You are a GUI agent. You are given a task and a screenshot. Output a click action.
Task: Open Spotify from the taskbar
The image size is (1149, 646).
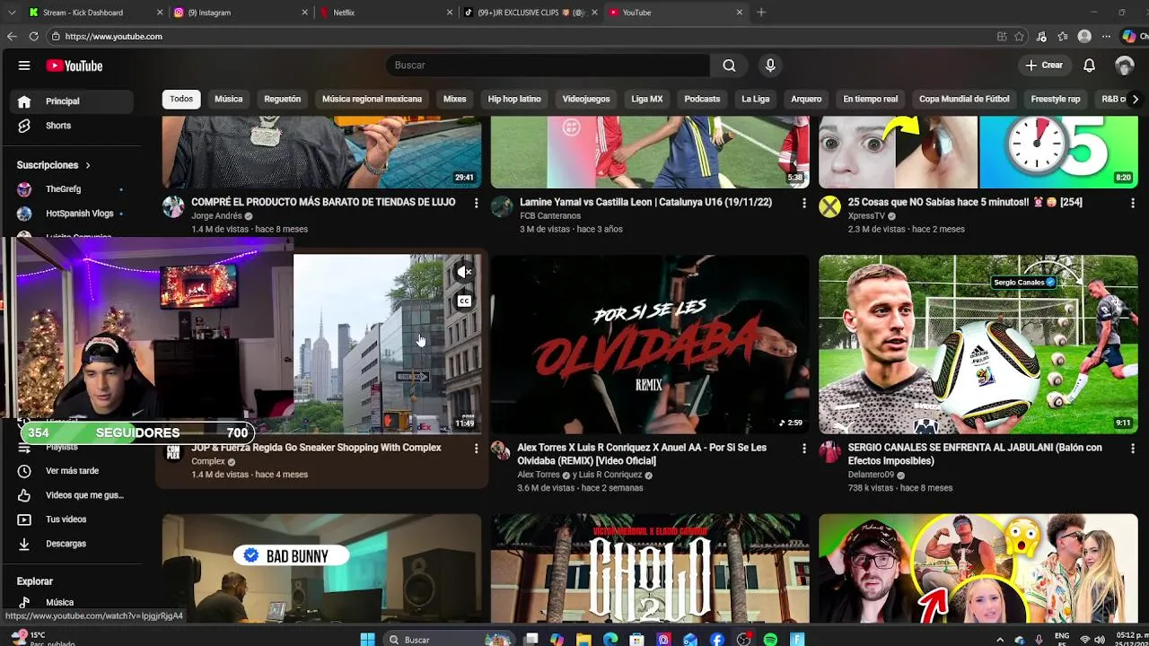[x=770, y=640]
